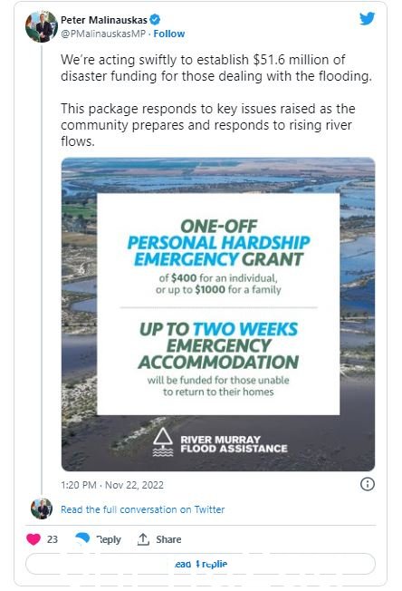
Task: Open the 1:20 PM Nov 22, 2022 timestamp
Action: [x=112, y=485]
